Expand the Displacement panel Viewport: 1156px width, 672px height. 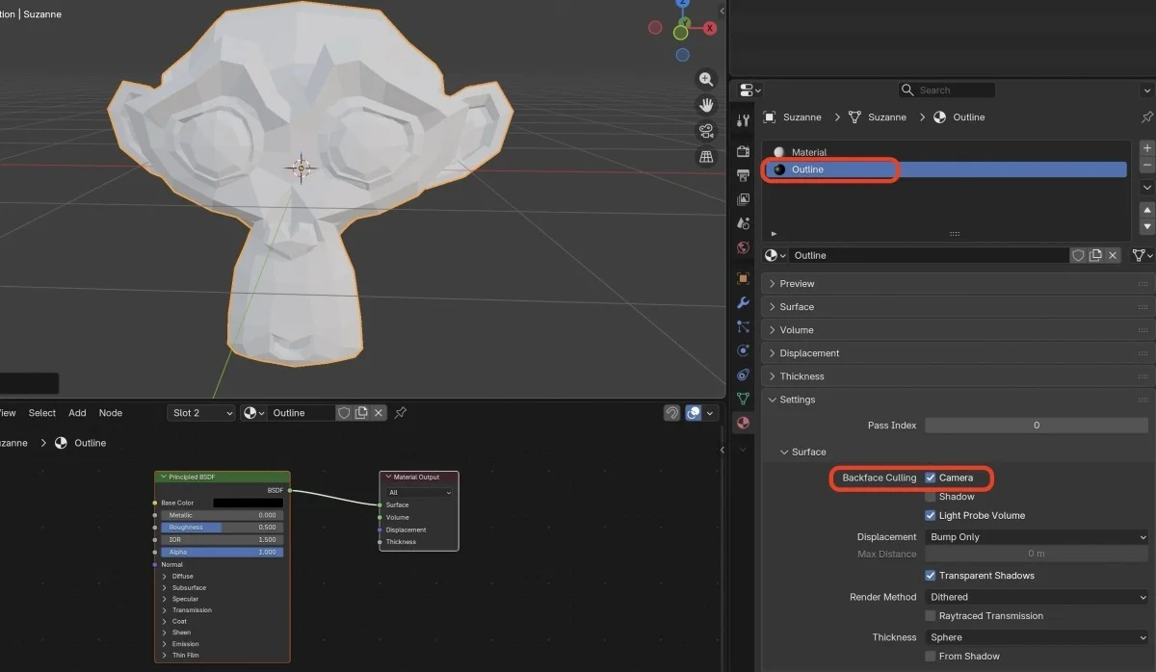coord(958,353)
